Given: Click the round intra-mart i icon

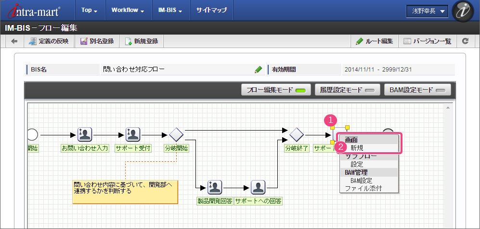Looking at the screenshot, I should [463, 11].
